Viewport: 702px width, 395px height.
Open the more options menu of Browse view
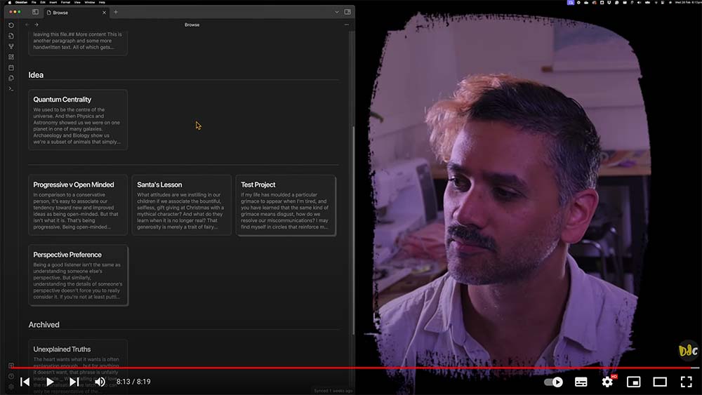(x=347, y=25)
